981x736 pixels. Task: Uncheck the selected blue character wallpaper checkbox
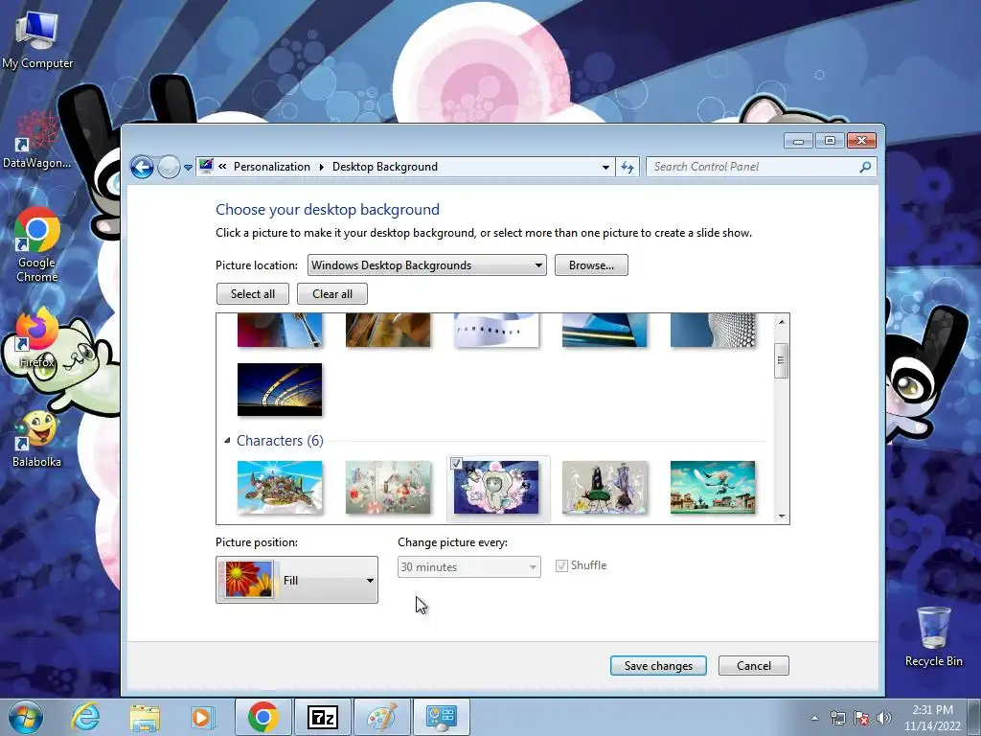(x=456, y=463)
